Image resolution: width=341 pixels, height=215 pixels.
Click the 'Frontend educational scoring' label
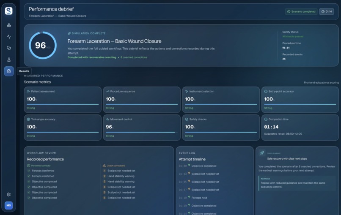pyautogui.click(x=321, y=82)
